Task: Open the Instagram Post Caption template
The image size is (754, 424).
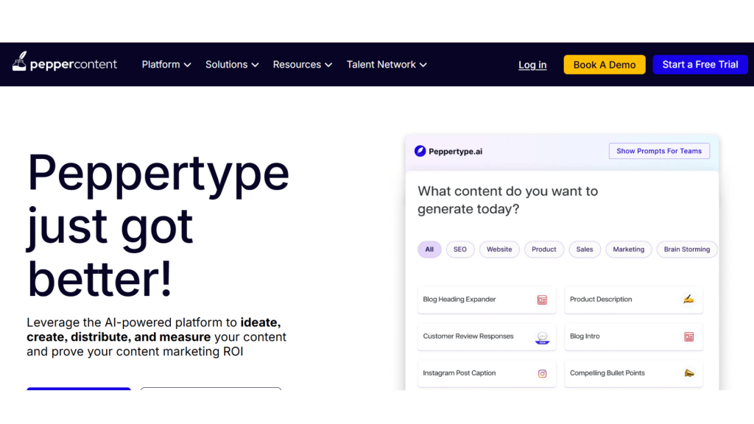Action: pos(487,373)
